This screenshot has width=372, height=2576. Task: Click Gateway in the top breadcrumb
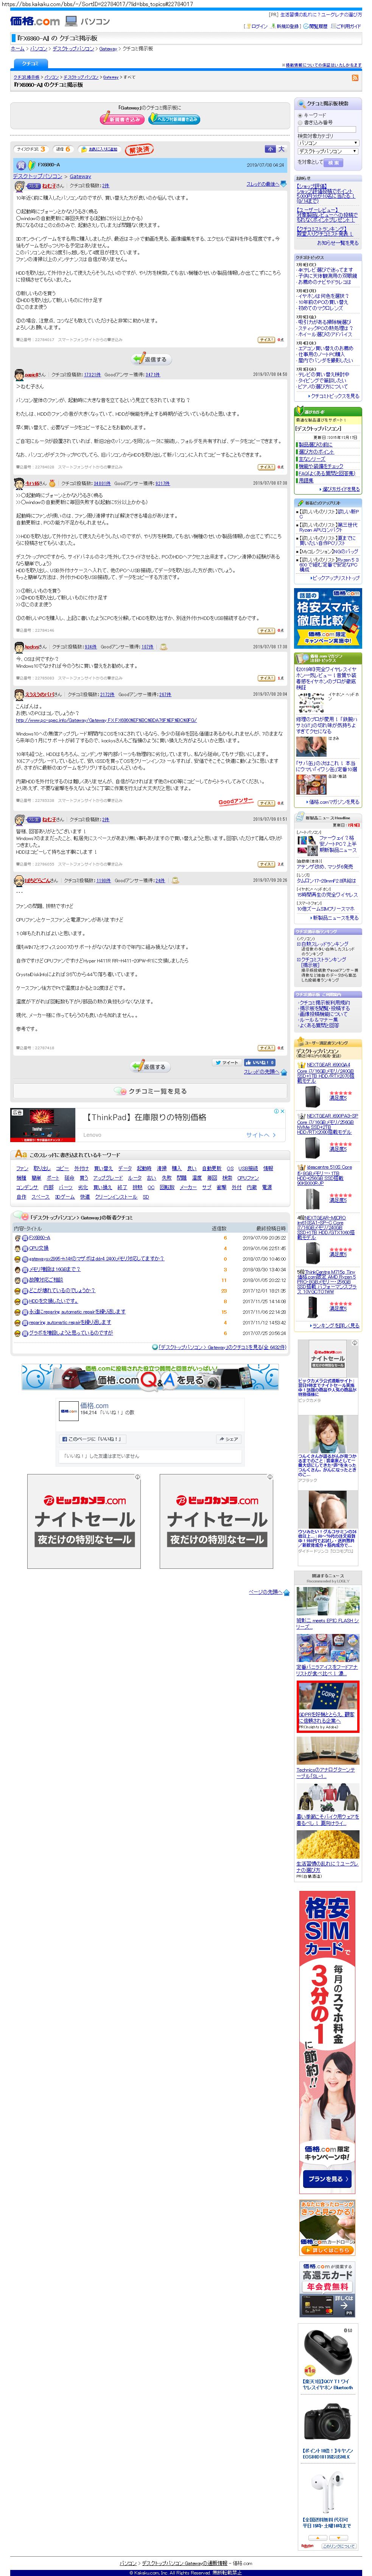click(108, 48)
